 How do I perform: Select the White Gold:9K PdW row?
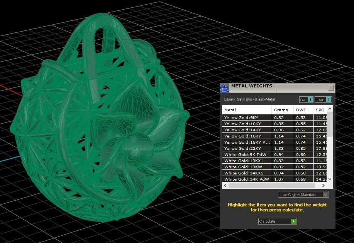[274, 154]
